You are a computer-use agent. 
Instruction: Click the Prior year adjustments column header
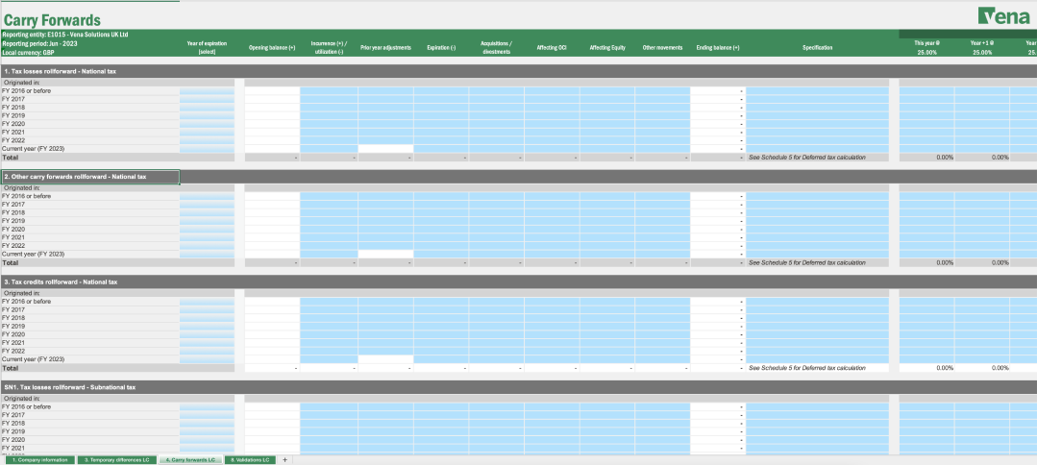(x=385, y=48)
